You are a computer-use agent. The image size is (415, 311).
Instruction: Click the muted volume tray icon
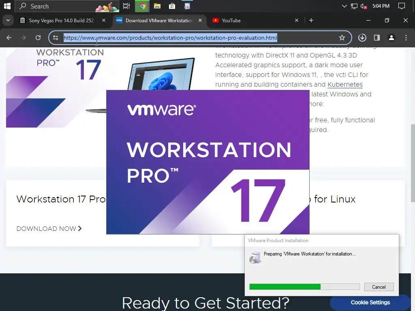click(x=364, y=6)
